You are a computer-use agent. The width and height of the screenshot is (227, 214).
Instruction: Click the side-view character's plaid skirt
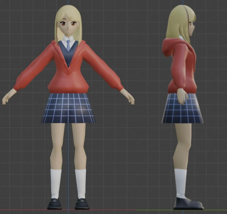coord(182,108)
